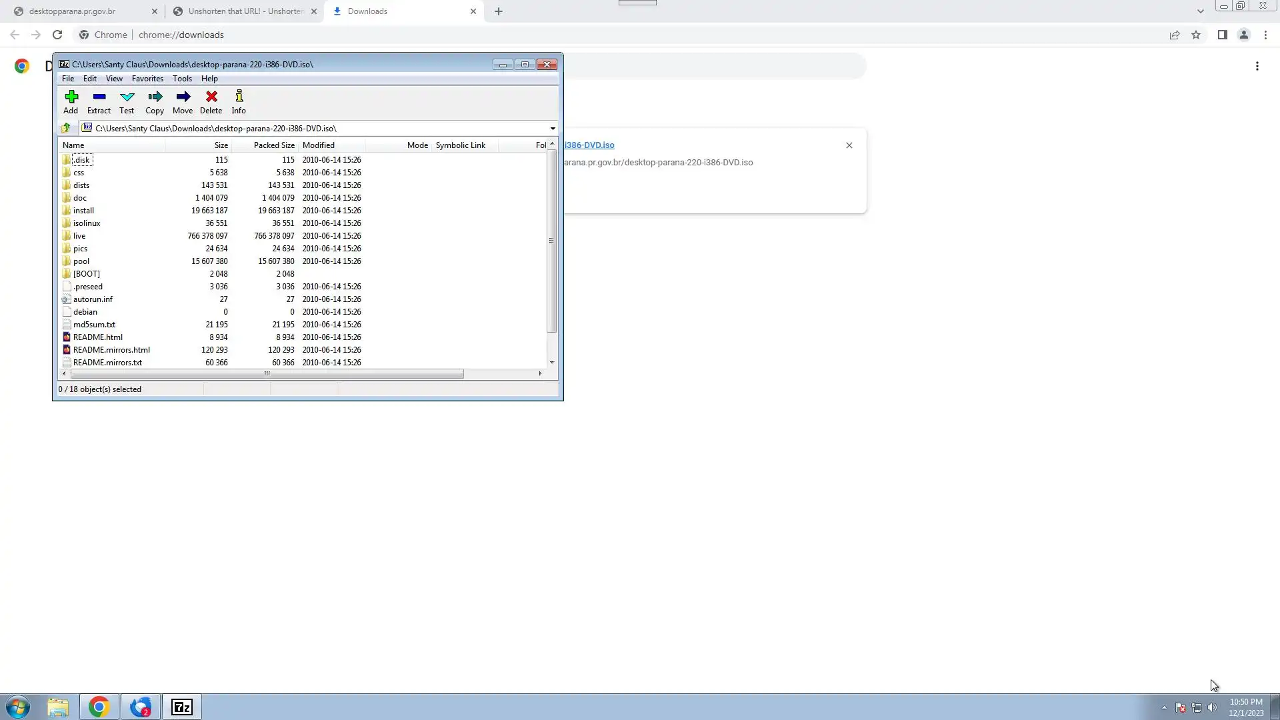This screenshot has height=720, width=1280.
Task: Show hidden system tray icons
Action: click(1164, 707)
